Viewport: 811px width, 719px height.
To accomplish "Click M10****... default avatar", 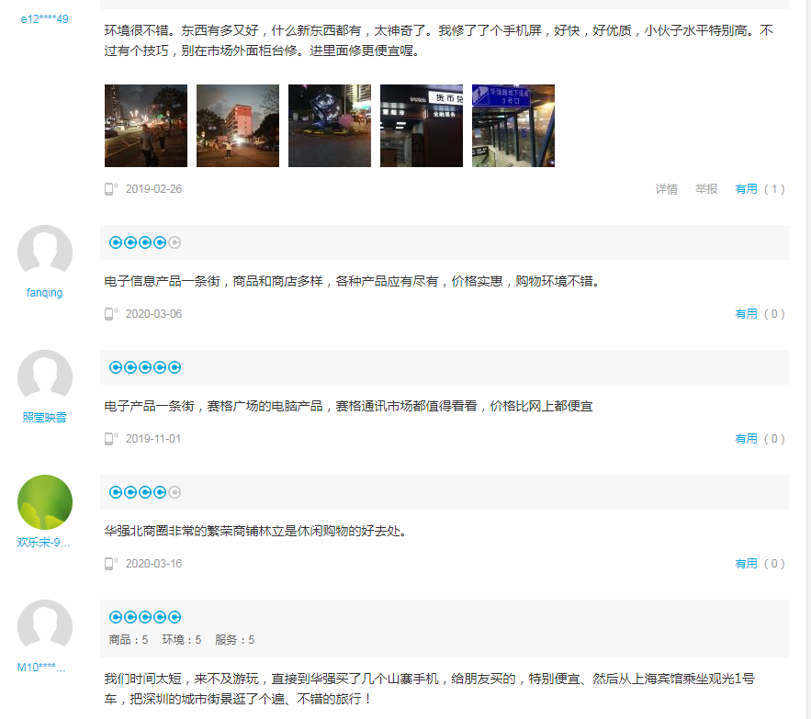I will pyautogui.click(x=45, y=627).
